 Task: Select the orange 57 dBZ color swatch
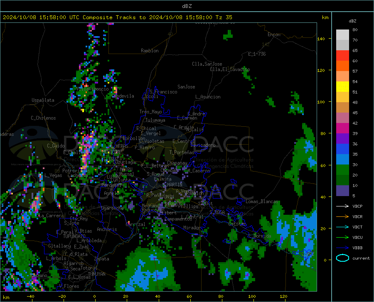342,66
